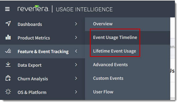Open the Dashboards menu item
The width and height of the screenshot is (179, 104).
point(42,24)
